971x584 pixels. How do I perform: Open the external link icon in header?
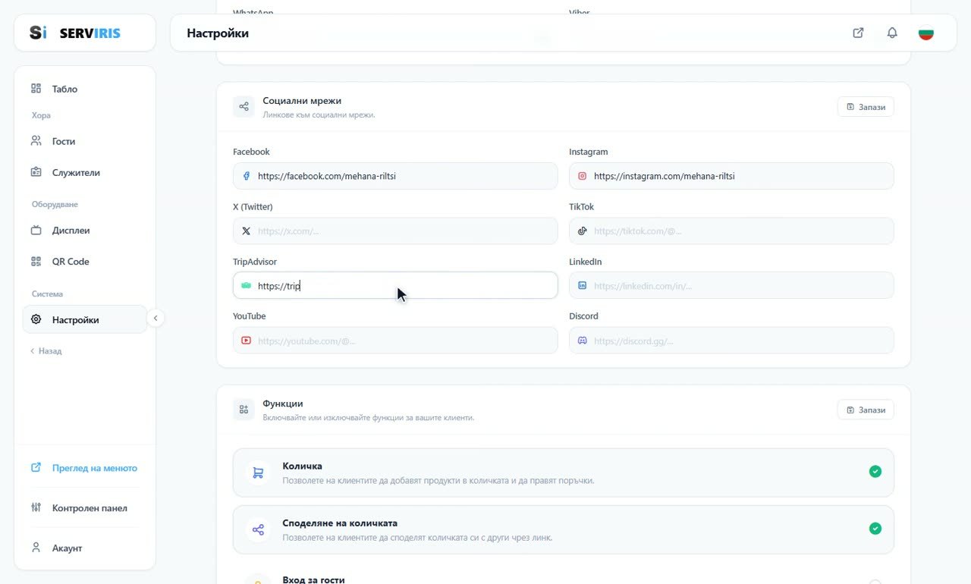858,33
